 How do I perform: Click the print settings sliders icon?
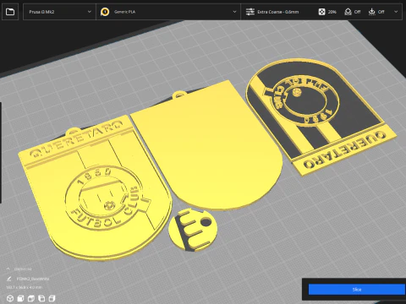click(250, 12)
